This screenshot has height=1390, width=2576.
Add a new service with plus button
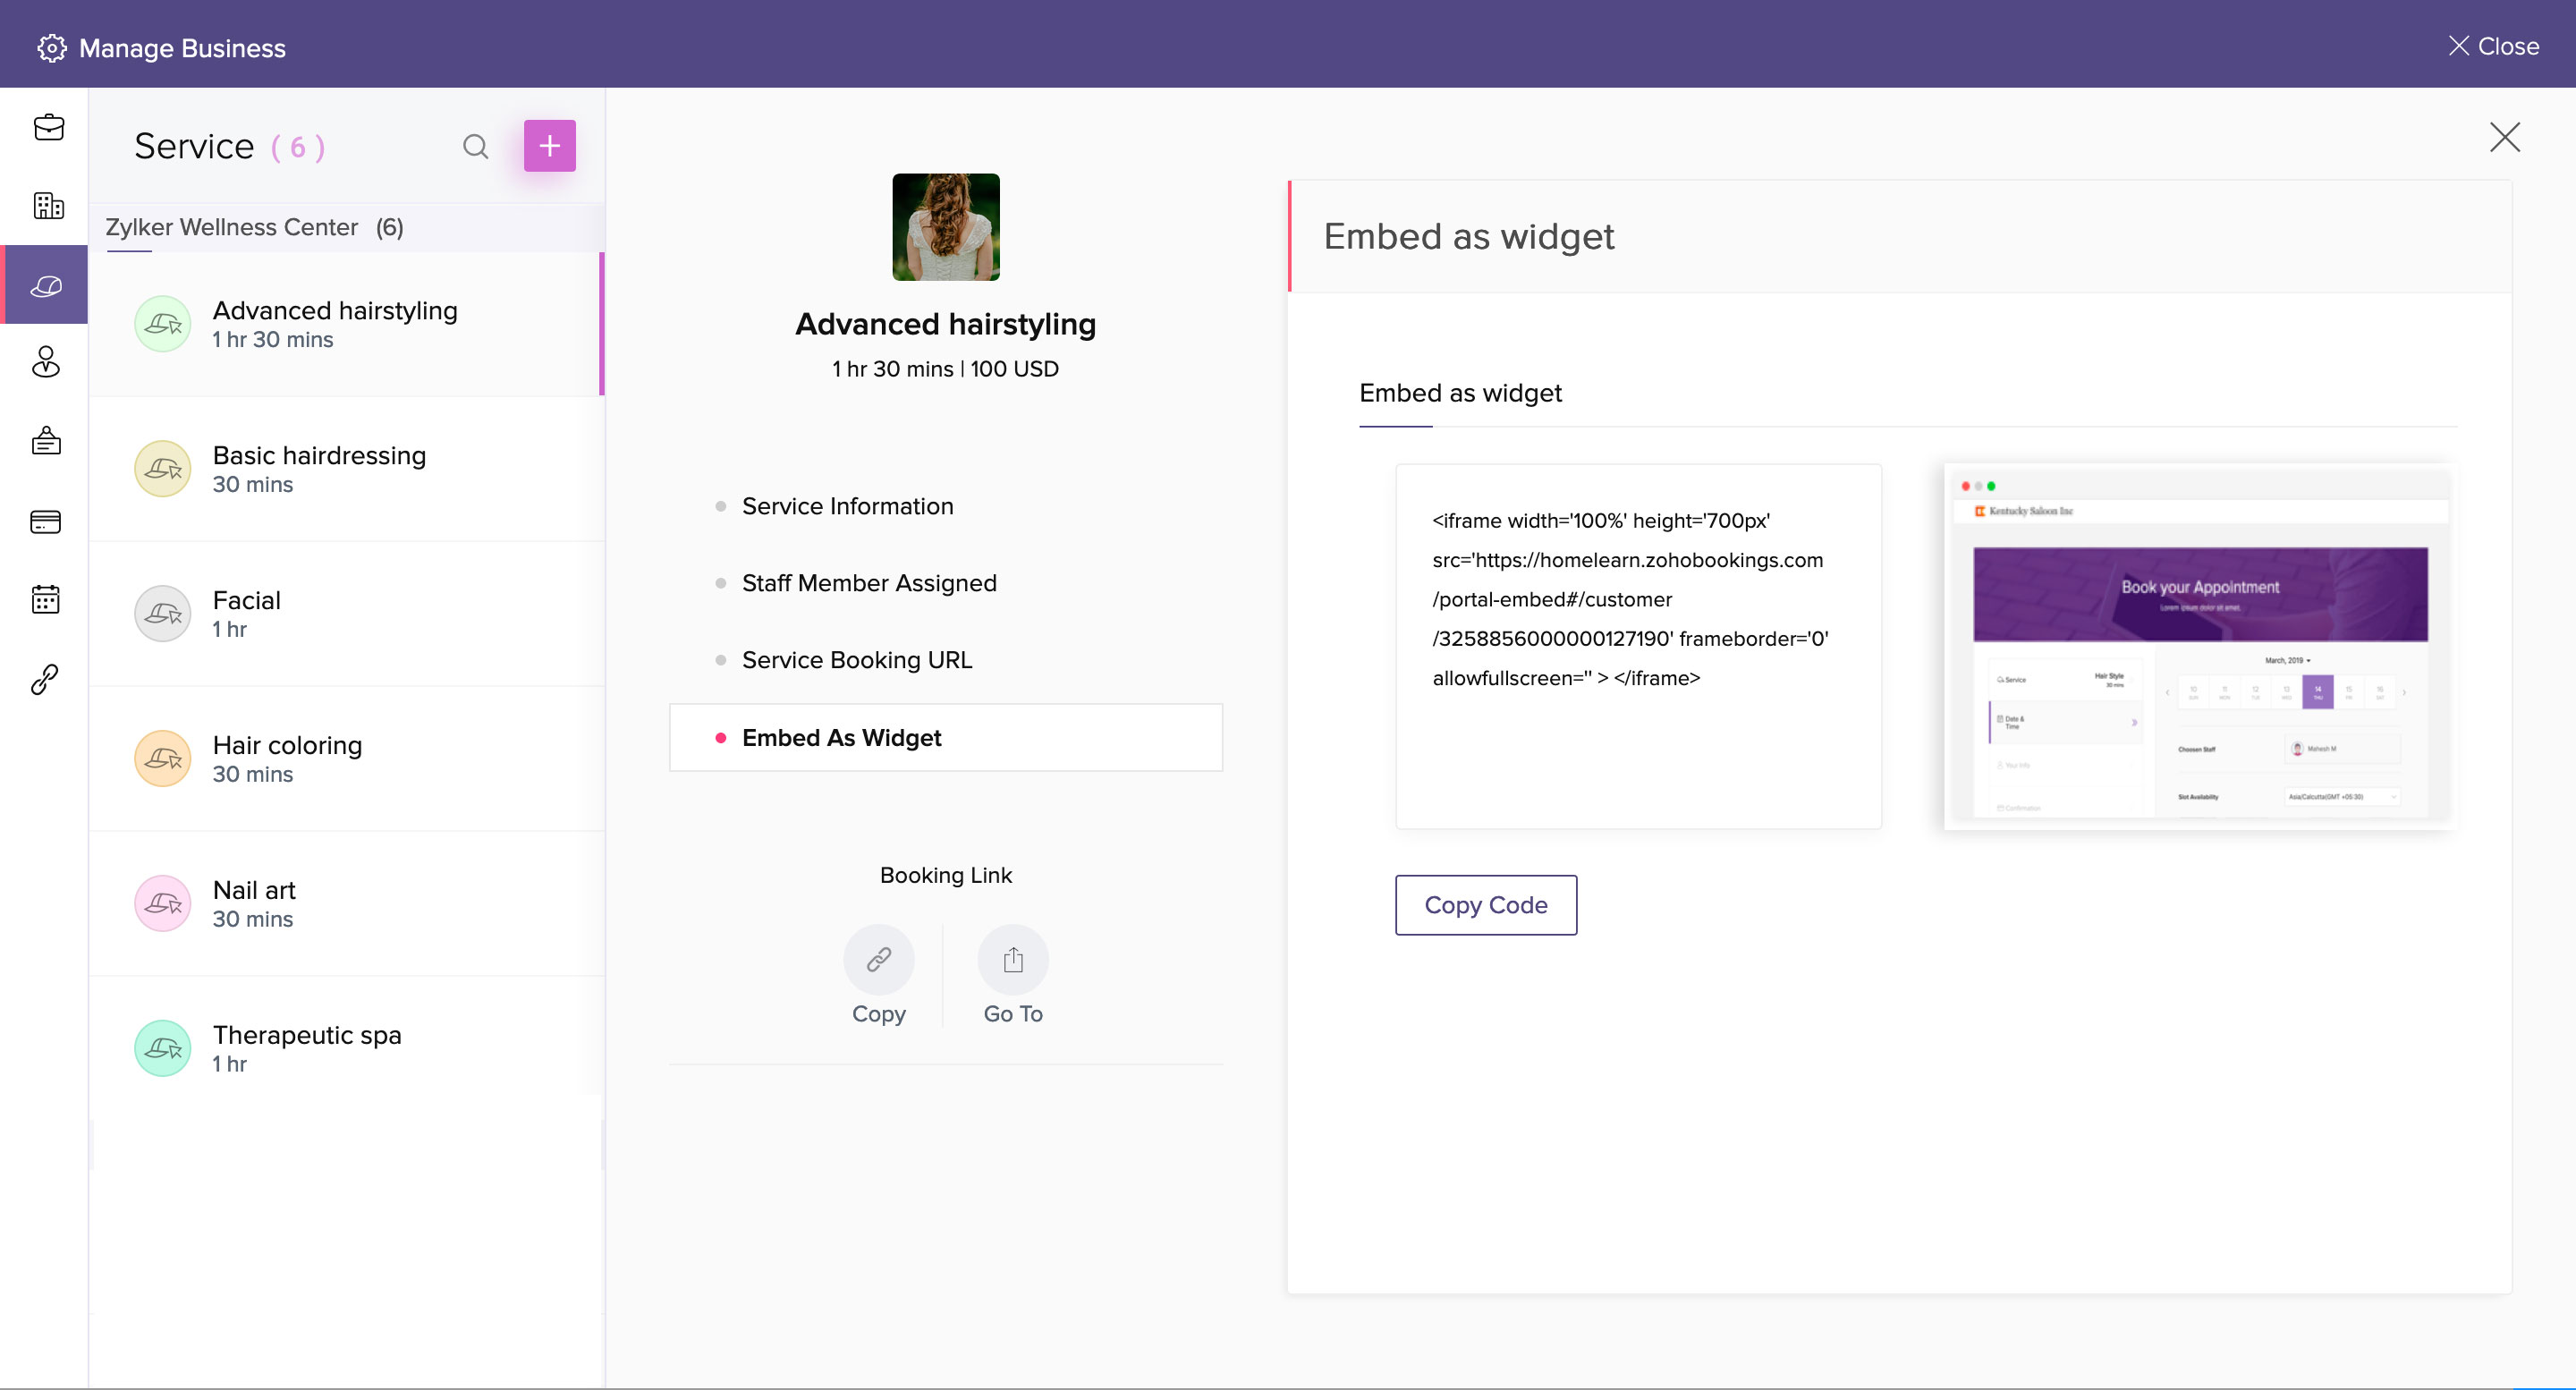tap(549, 146)
